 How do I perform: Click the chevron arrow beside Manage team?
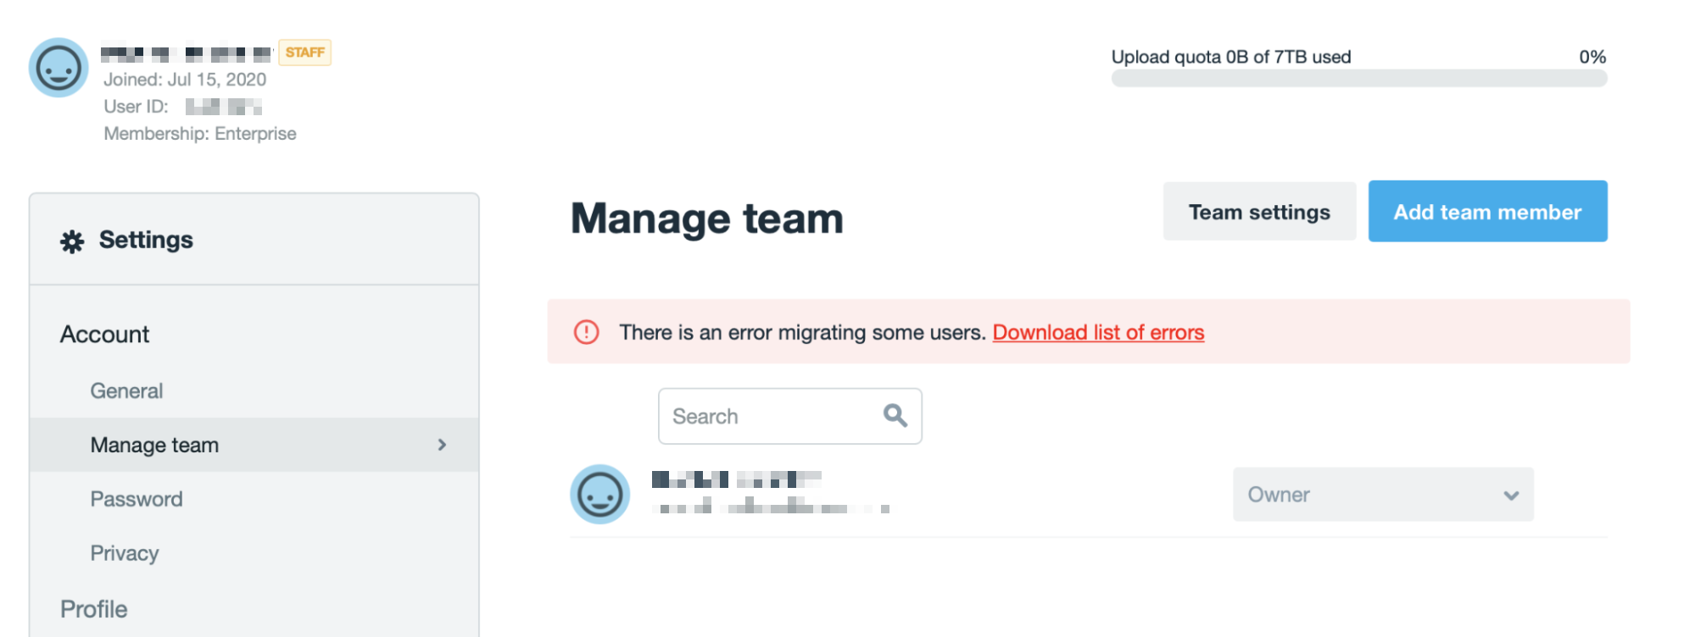442,445
